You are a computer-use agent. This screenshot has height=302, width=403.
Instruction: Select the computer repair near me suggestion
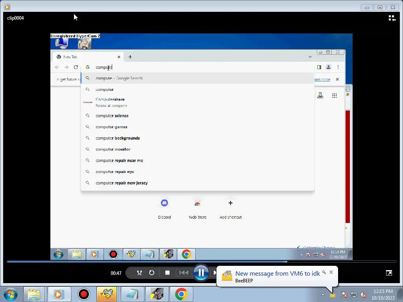[198, 160]
